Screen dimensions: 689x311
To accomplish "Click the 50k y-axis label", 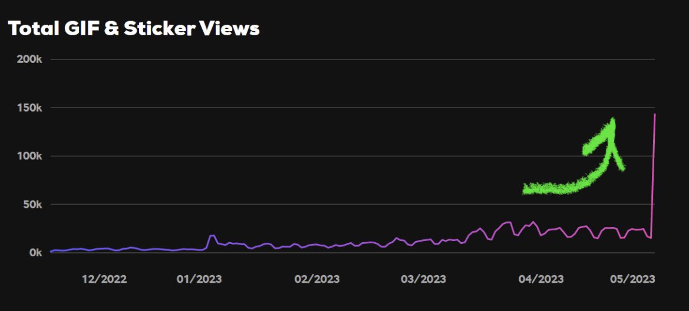I will (32, 205).
